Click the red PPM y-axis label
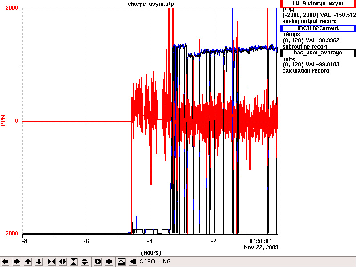356x267 pixels. pyautogui.click(x=3, y=120)
